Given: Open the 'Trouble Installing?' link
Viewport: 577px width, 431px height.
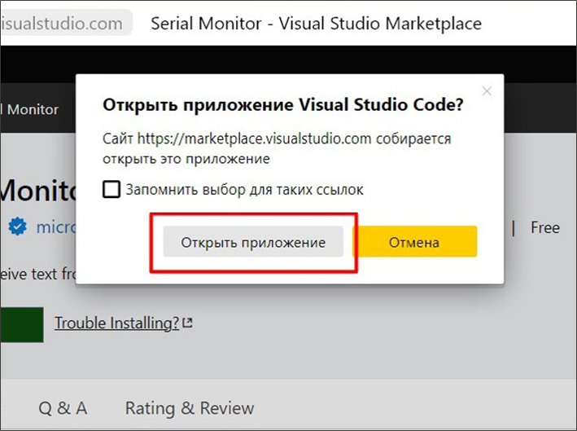Looking at the screenshot, I should tap(117, 323).
